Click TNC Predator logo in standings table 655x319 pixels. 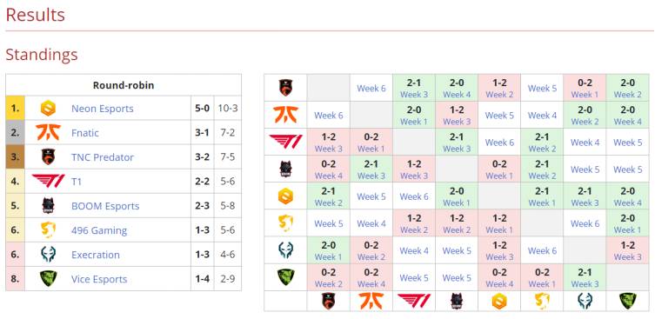pyautogui.click(x=48, y=157)
